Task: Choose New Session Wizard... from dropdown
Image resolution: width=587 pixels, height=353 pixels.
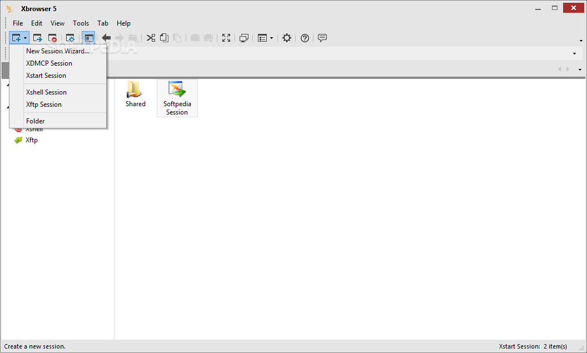Action: pos(58,51)
